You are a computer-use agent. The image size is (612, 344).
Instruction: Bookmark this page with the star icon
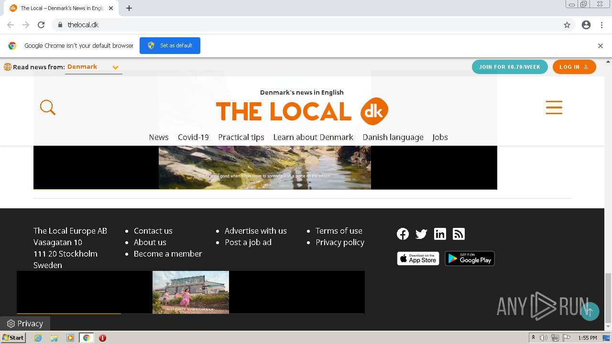567,25
